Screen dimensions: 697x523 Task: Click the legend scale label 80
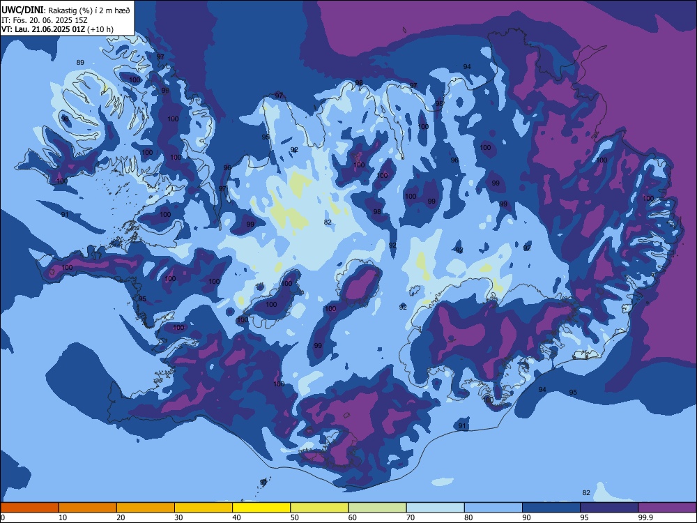coord(468,517)
